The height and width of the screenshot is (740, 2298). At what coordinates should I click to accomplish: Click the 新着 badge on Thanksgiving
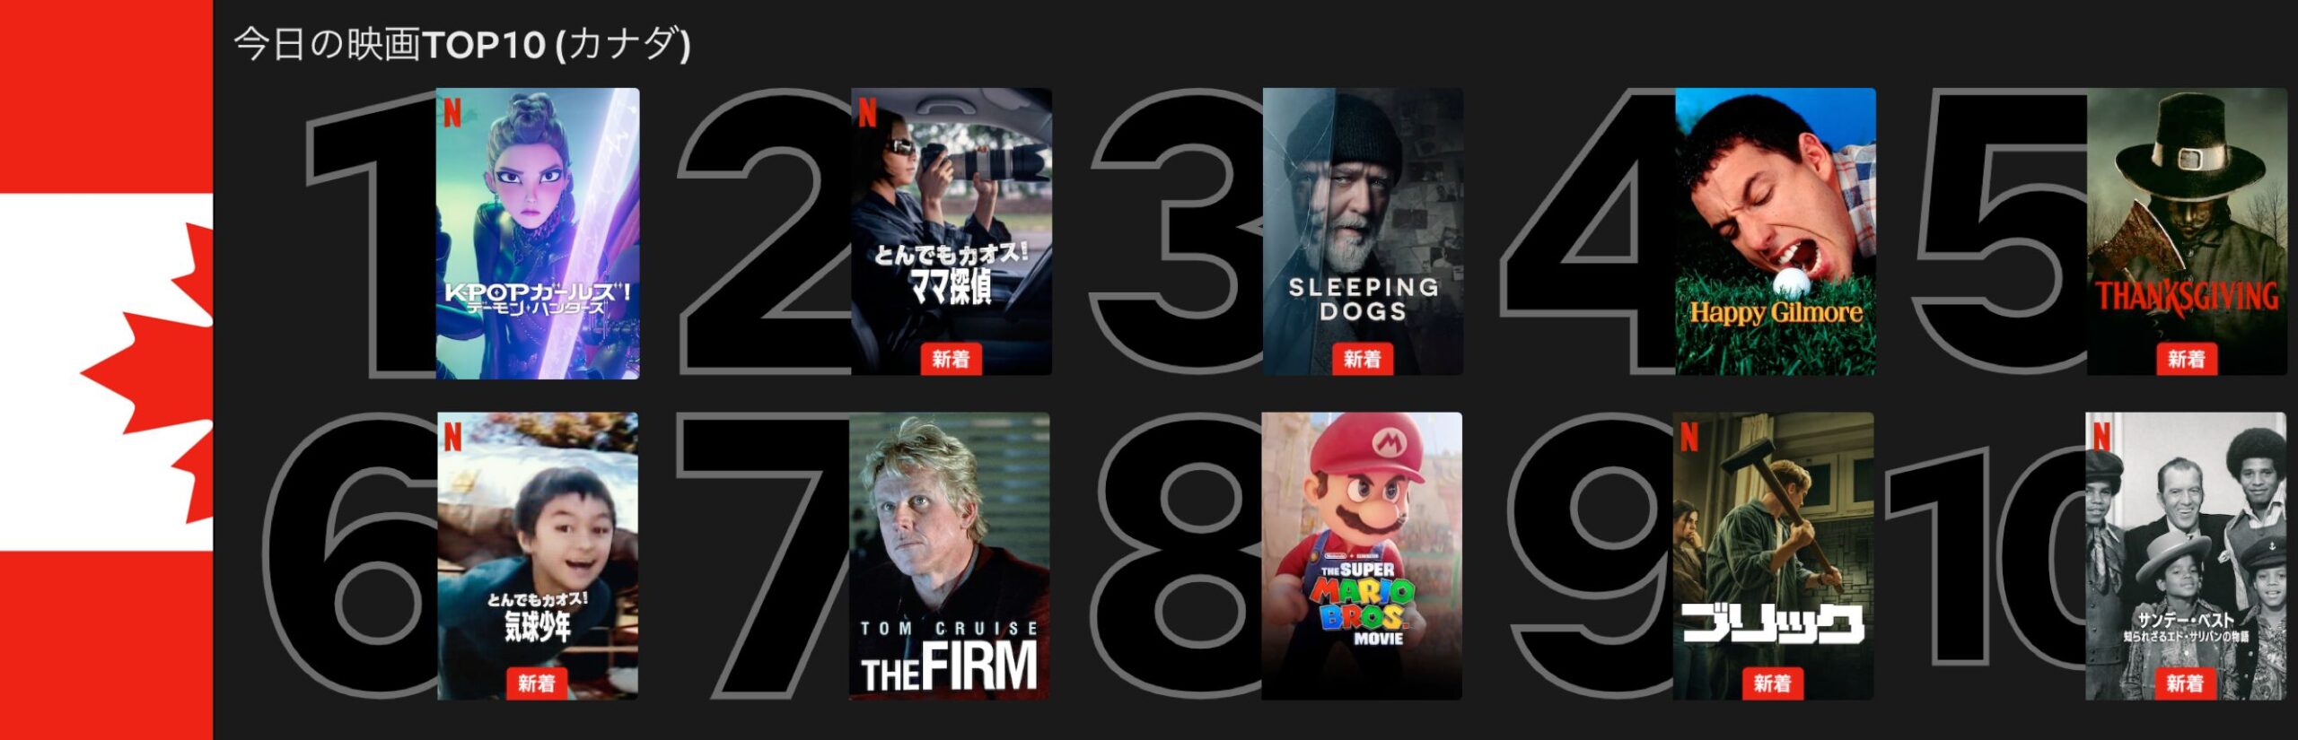[2187, 359]
